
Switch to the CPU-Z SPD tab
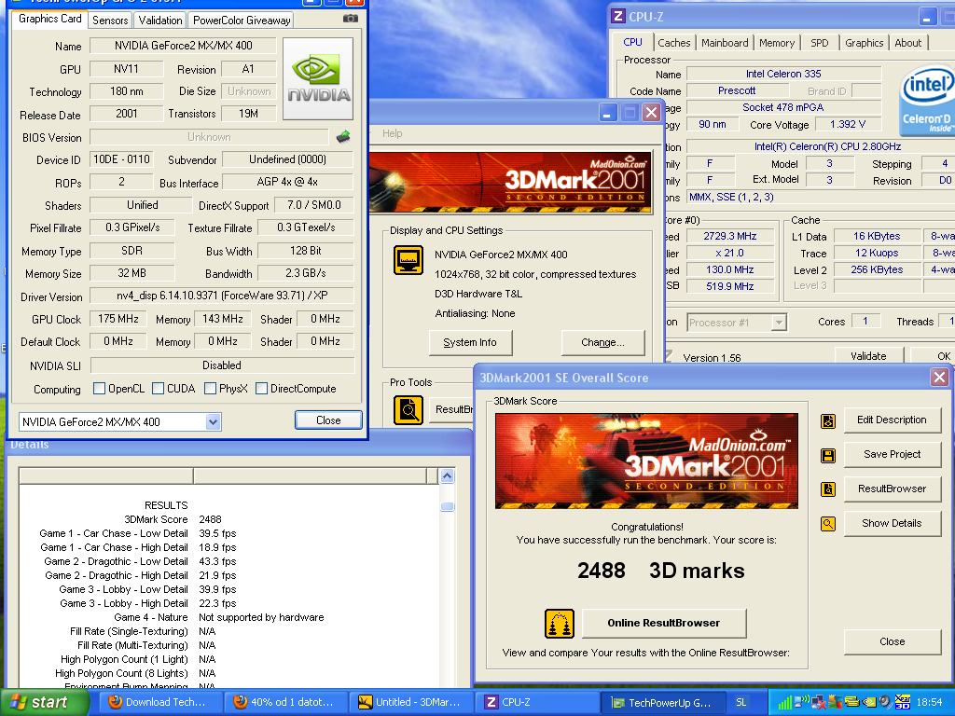point(820,43)
